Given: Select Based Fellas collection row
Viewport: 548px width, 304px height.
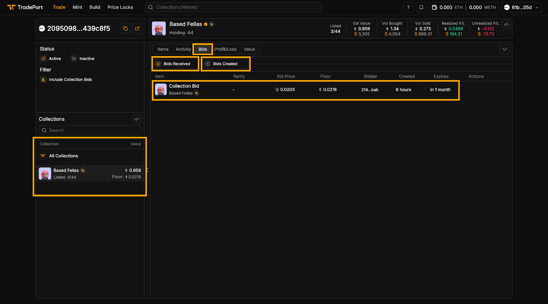Looking at the screenshot, I should click(90, 173).
